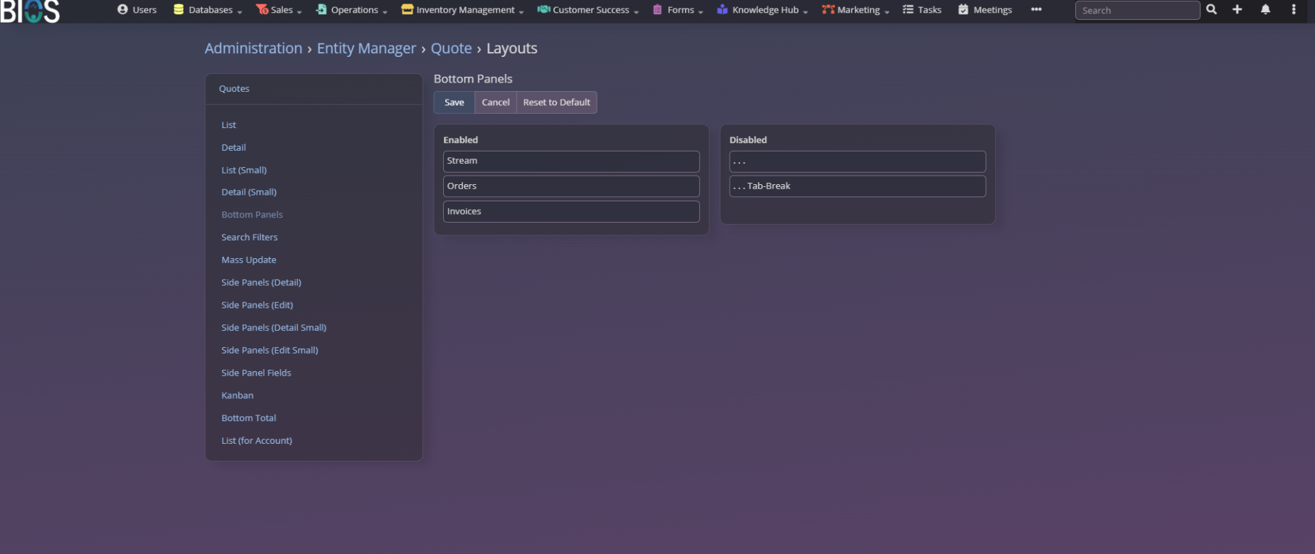
Task: Click the plus quick-create icon
Action: pyautogui.click(x=1237, y=10)
